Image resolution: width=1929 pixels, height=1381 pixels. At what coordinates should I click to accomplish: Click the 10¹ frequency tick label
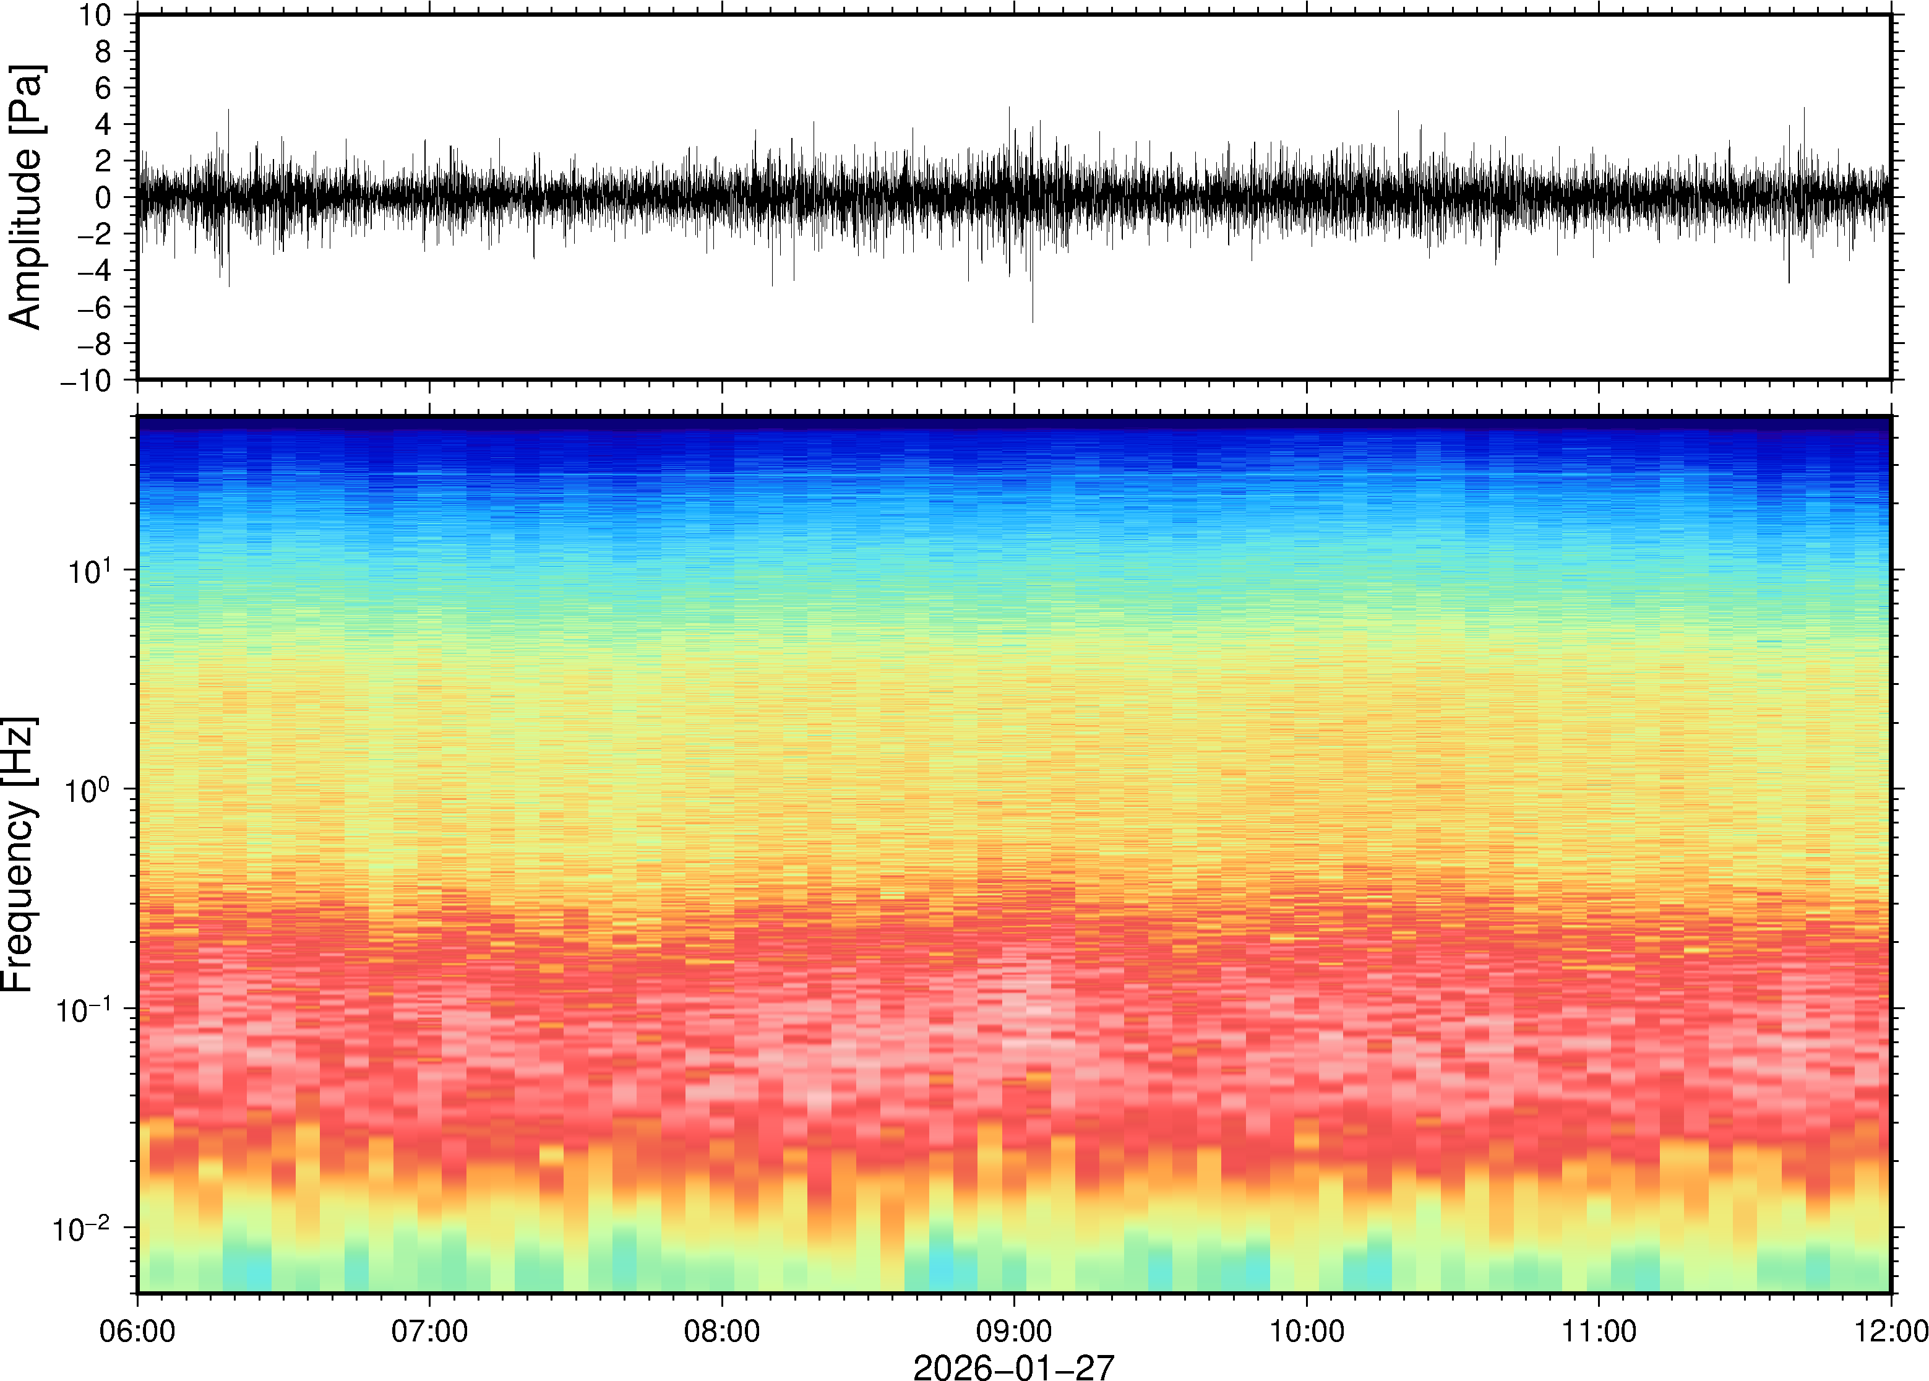[x=89, y=570]
